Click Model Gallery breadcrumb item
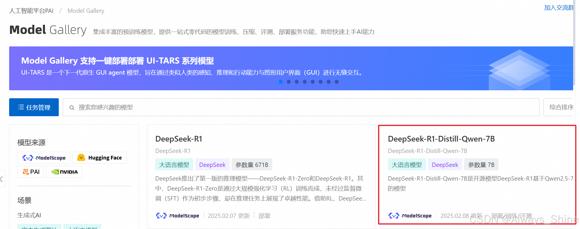Screen dimensions: 580x229 coord(86,11)
